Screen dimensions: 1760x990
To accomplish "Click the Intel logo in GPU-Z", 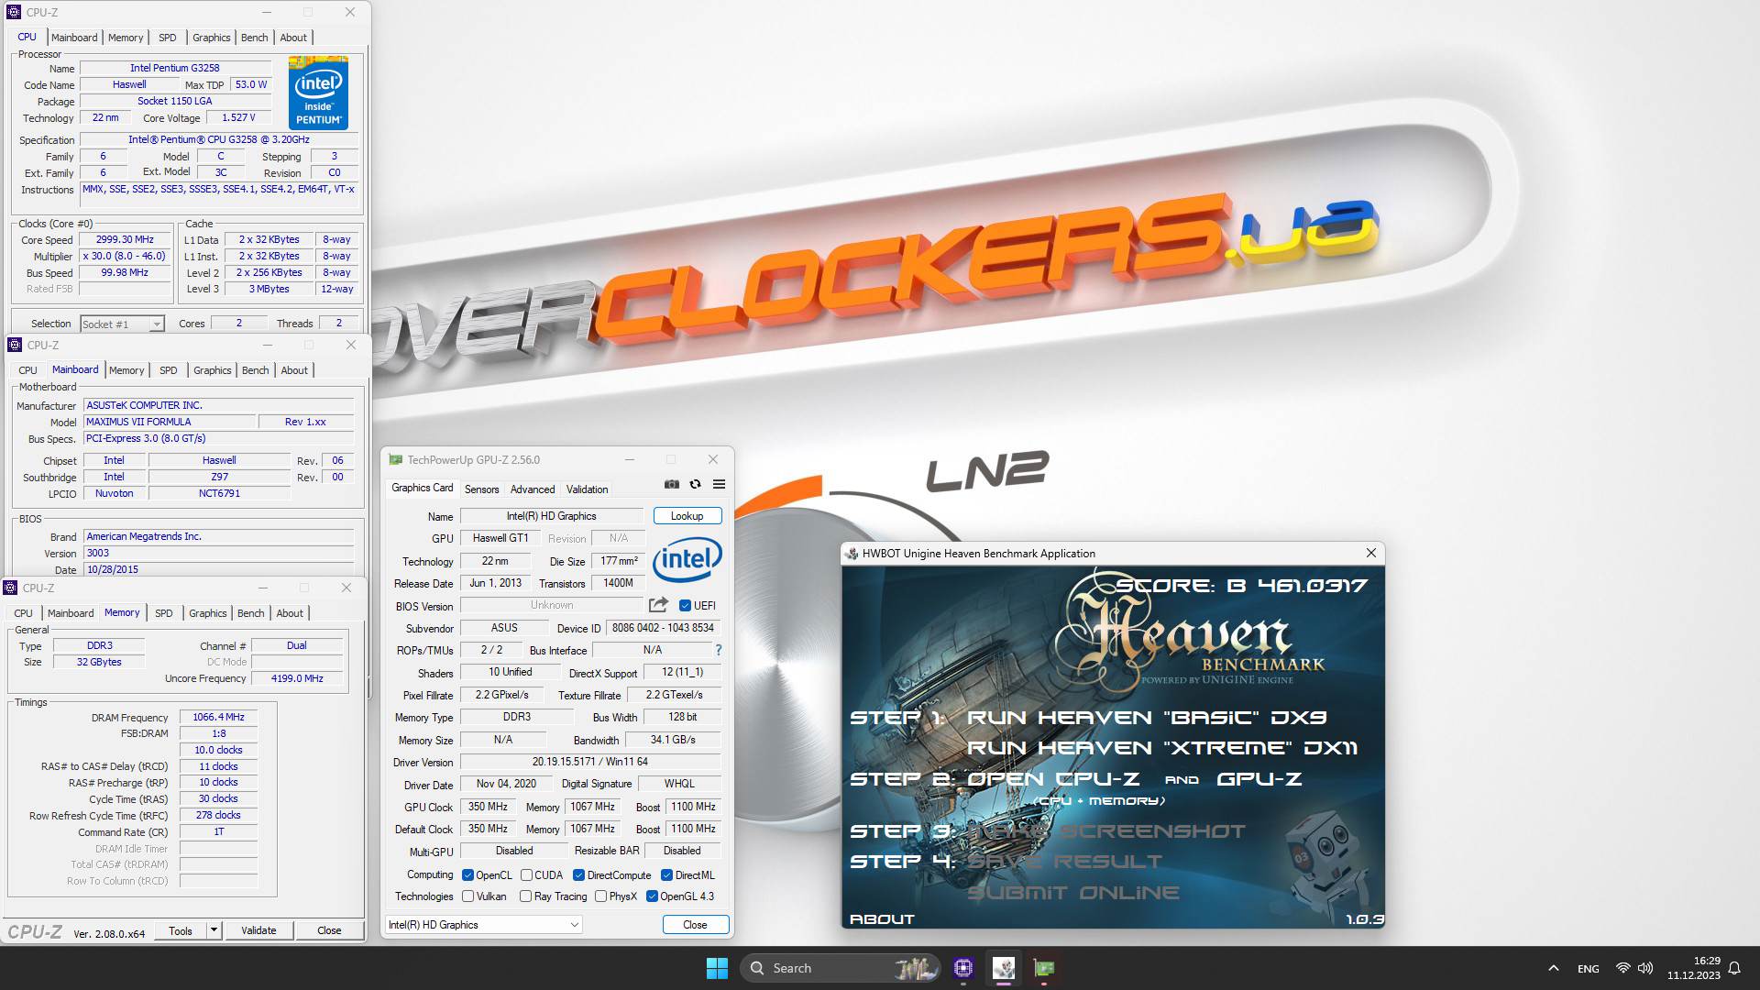I will [x=687, y=559].
